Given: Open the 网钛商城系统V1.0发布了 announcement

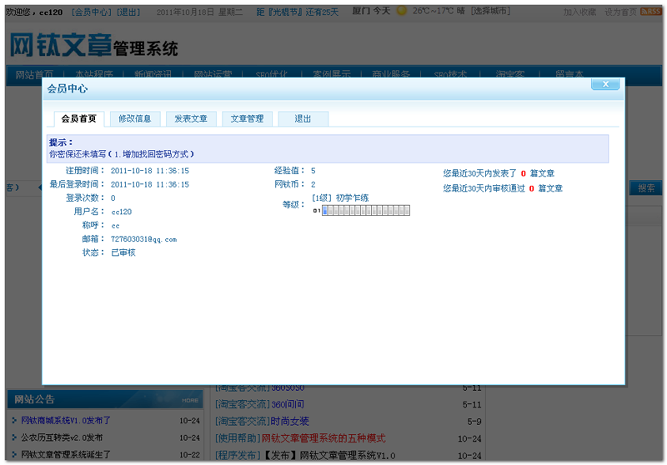Looking at the screenshot, I should pos(66,421).
